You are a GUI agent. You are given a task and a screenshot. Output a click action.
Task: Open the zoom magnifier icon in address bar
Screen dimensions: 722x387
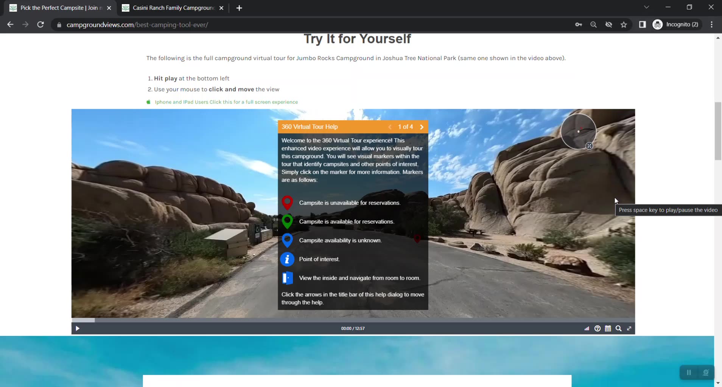pyautogui.click(x=594, y=25)
